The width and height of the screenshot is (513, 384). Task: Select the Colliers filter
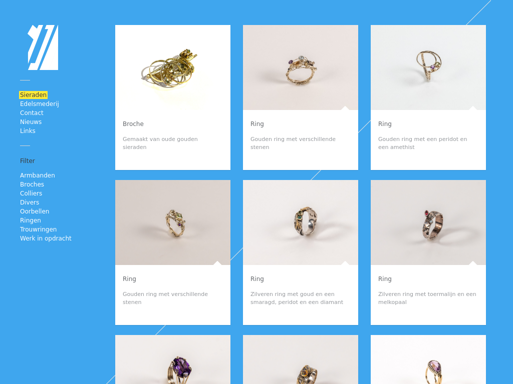pyautogui.click(x=31, y=193)
